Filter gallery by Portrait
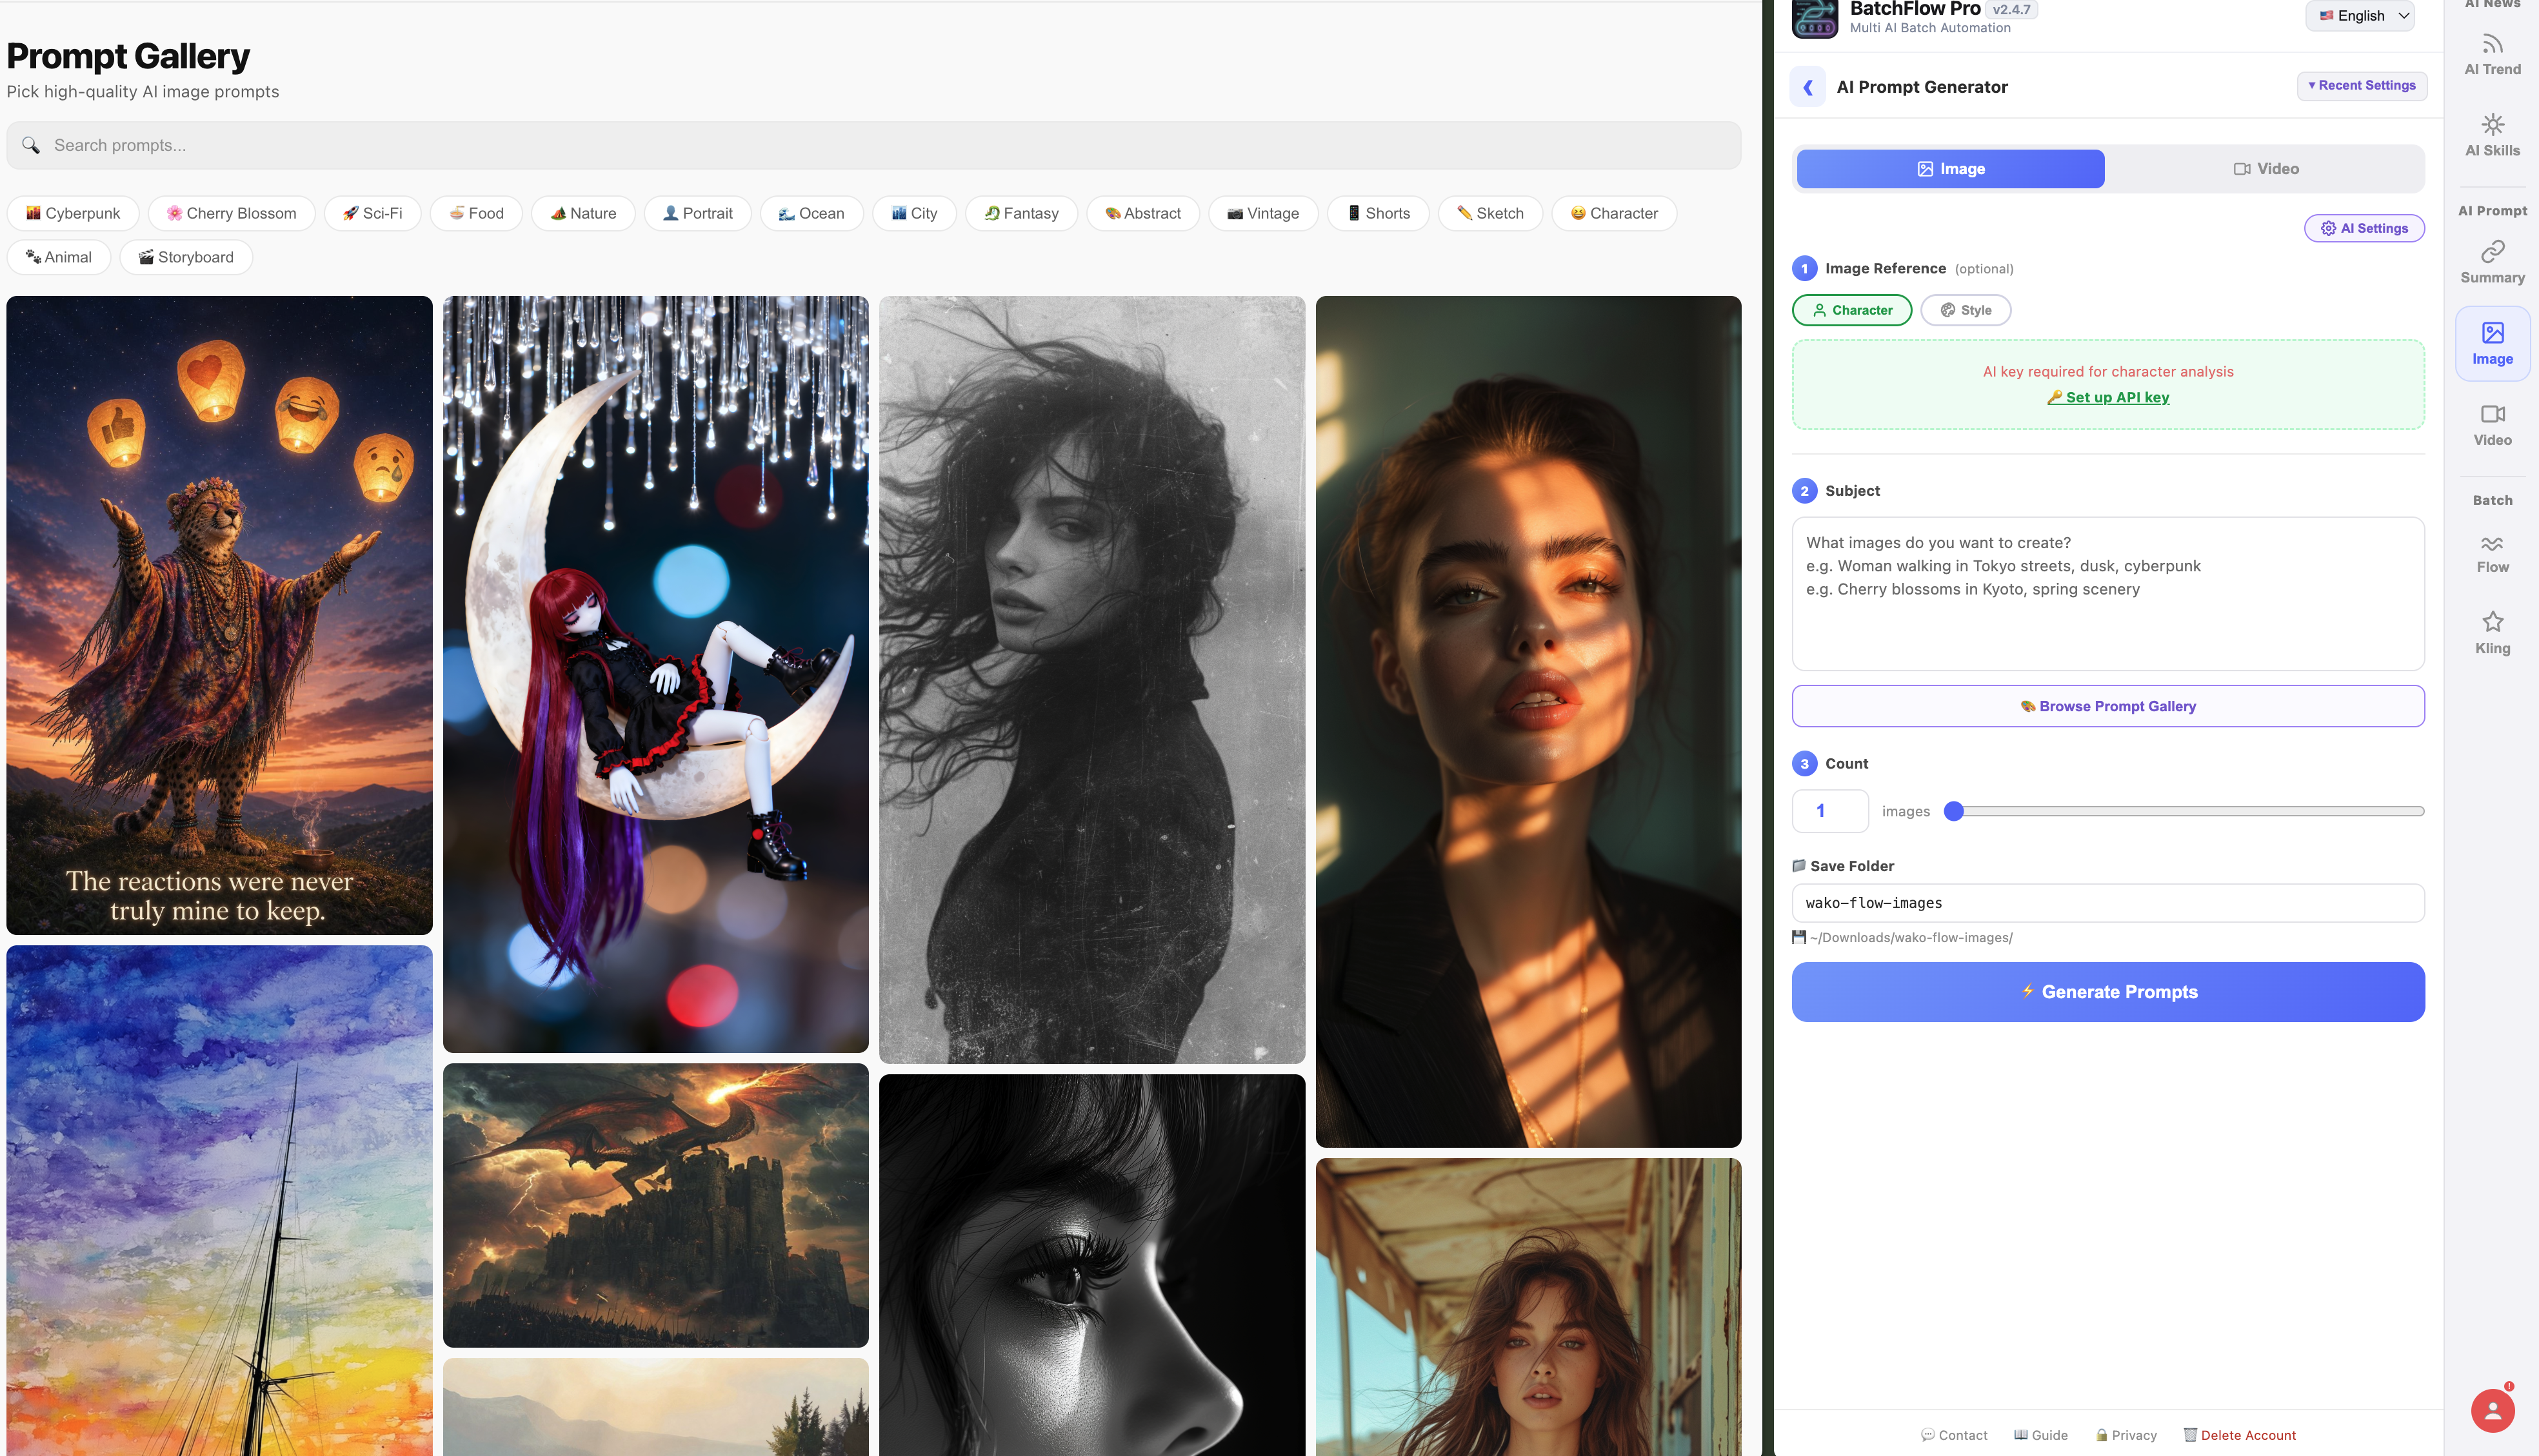This screenshot has width=2539, height=1456. click(x=697, y=213)
